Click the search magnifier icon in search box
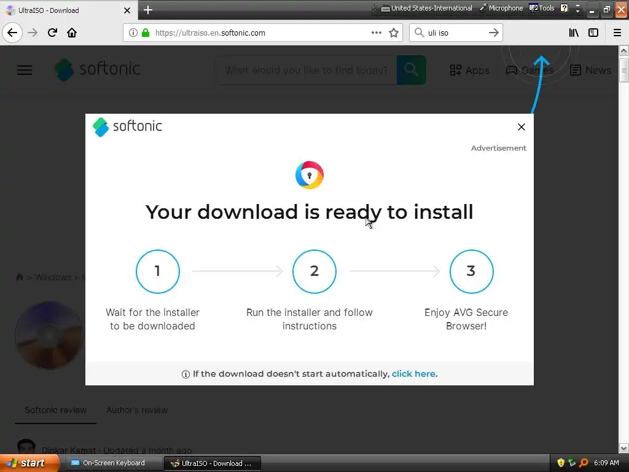 coord(419,33)
